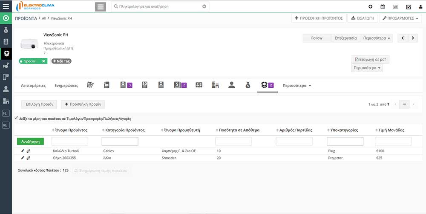The image size is (426, 214).
Task: Open the calendar icon in the top bar
Action: 383,7
